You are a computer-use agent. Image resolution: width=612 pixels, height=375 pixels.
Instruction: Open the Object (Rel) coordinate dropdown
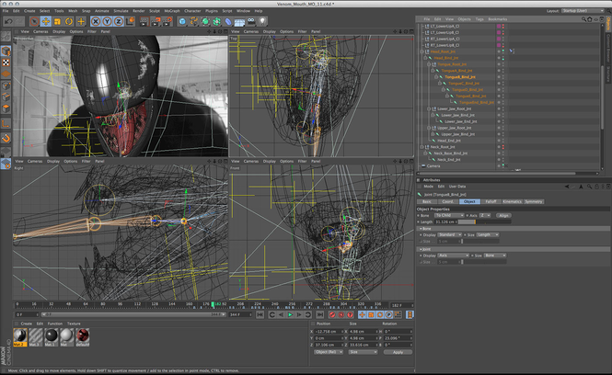[329, 352]
